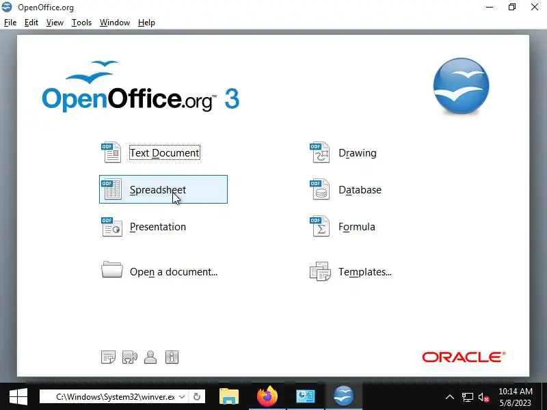Switch to Firefox in the taskbar
Viewport: 547px width, 410px height.
[267, 397]
